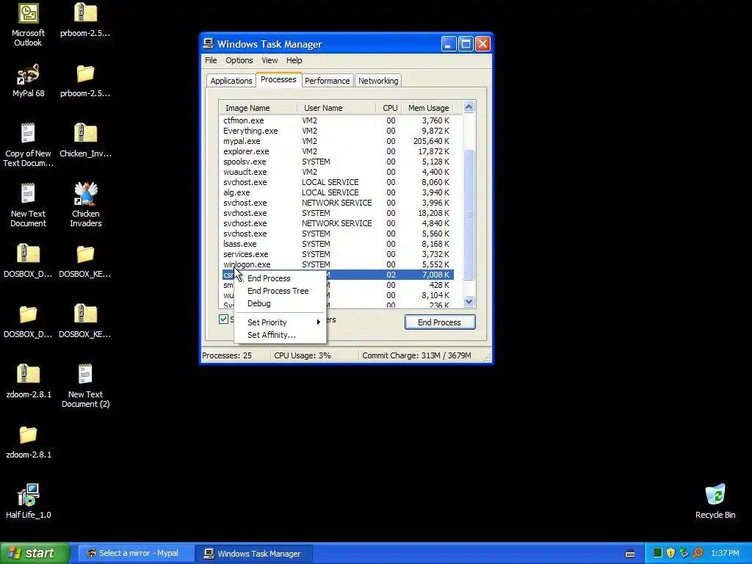Select the mypal.exe process row

point(338,141)
